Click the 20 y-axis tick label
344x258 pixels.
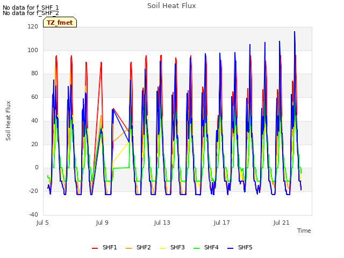(x=34, y=144)
